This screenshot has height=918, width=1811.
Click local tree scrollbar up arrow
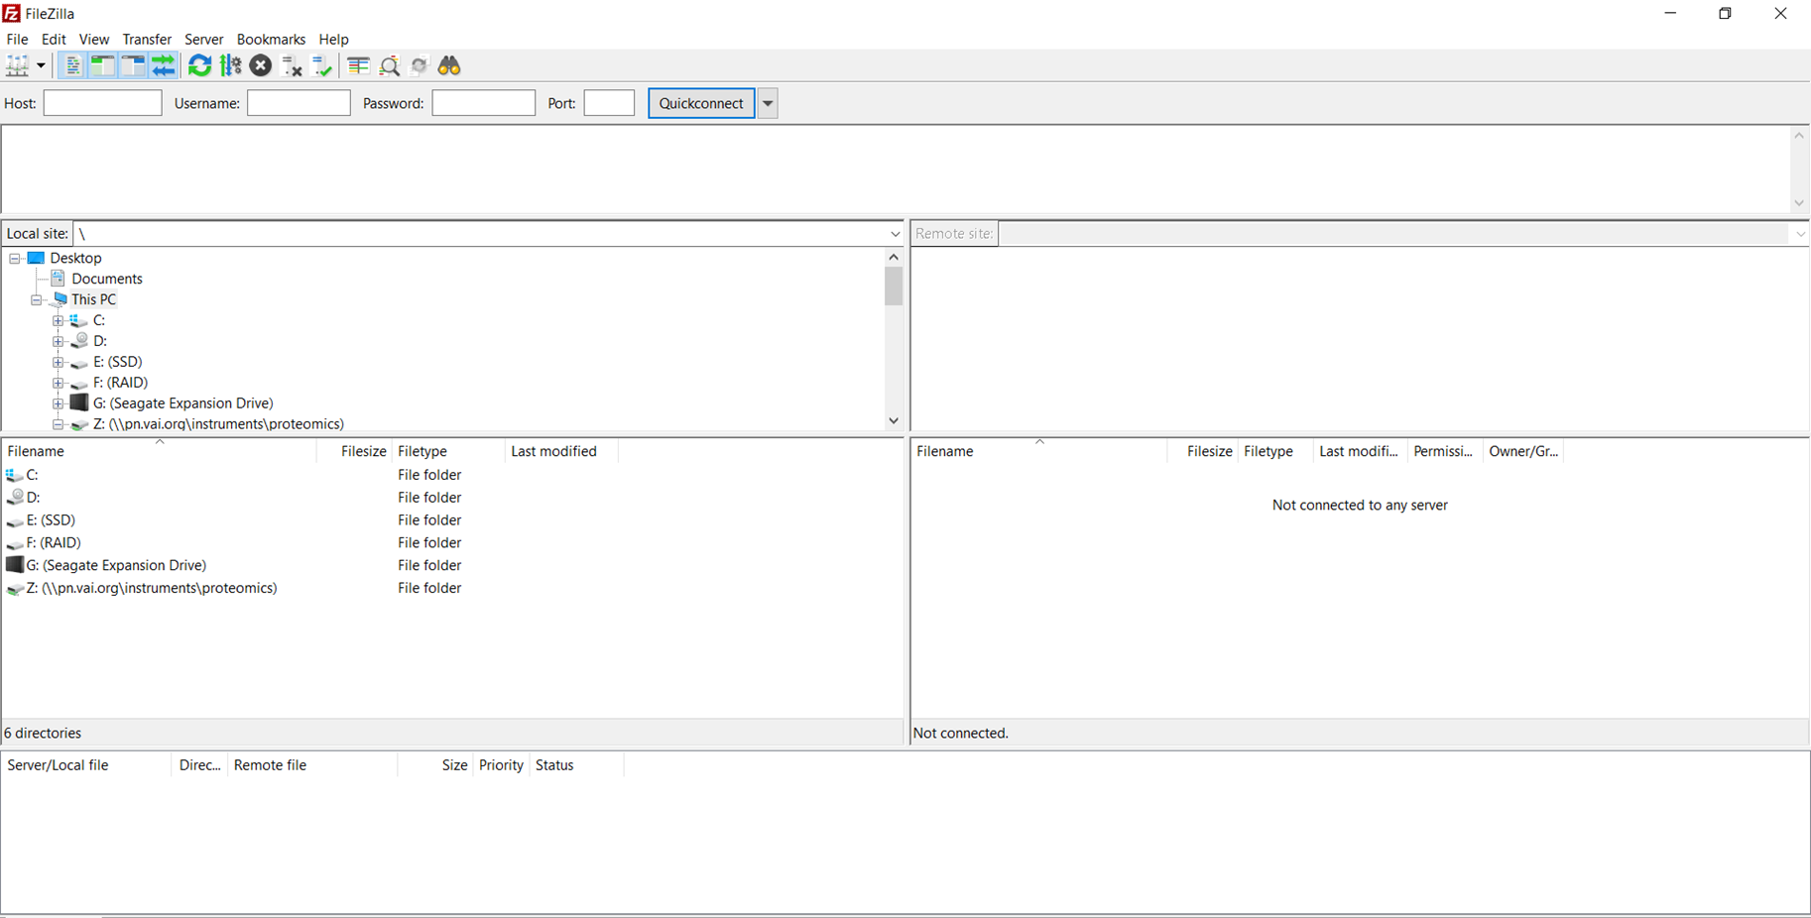[894, 257]
